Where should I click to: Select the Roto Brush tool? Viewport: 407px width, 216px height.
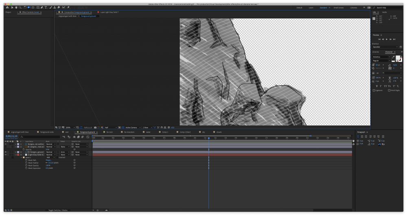click(x=63, y=7)
